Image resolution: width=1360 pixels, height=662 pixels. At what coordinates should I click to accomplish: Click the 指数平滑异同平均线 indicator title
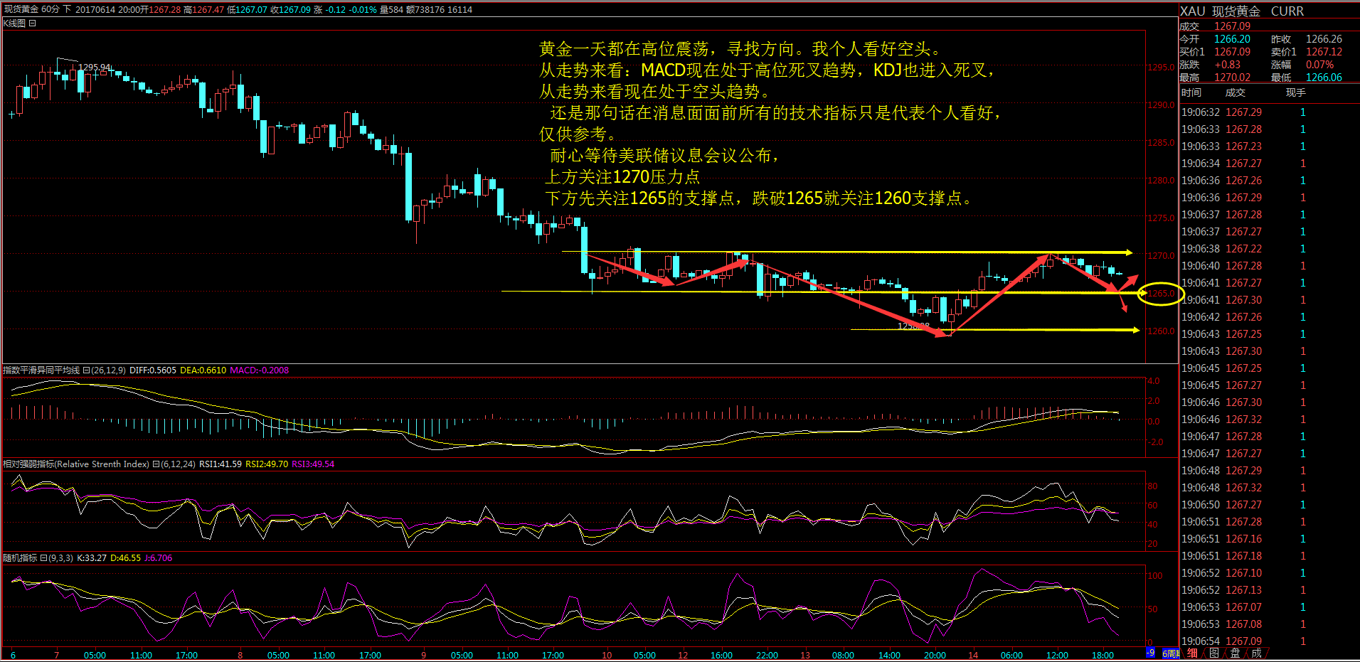41,370
